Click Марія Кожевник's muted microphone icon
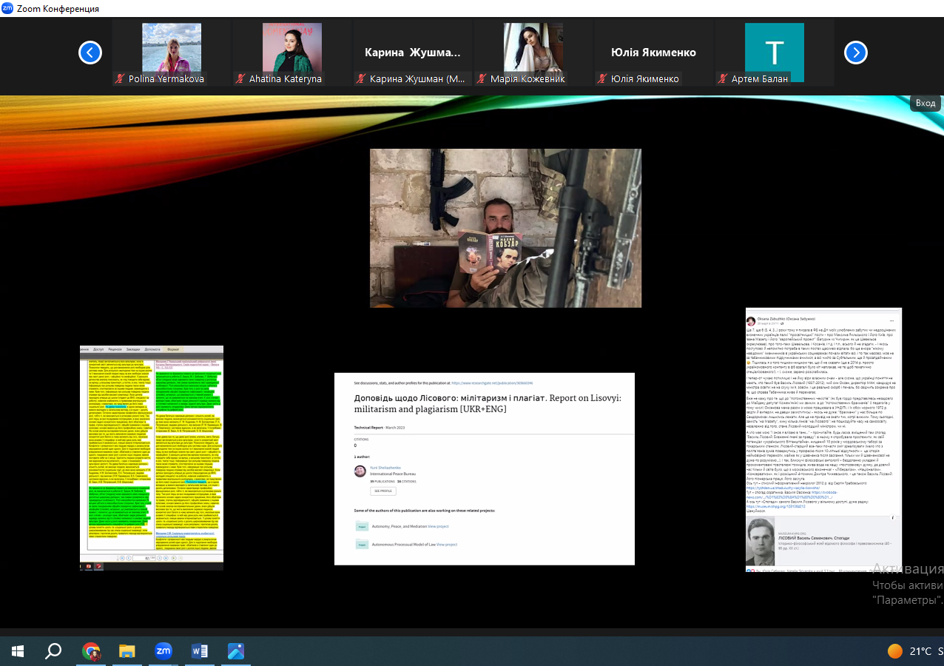Viewport: 944px width, 666px height. [482, 79]
